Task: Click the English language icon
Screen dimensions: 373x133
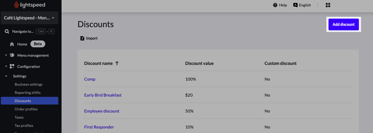Action: pos(295,5)
